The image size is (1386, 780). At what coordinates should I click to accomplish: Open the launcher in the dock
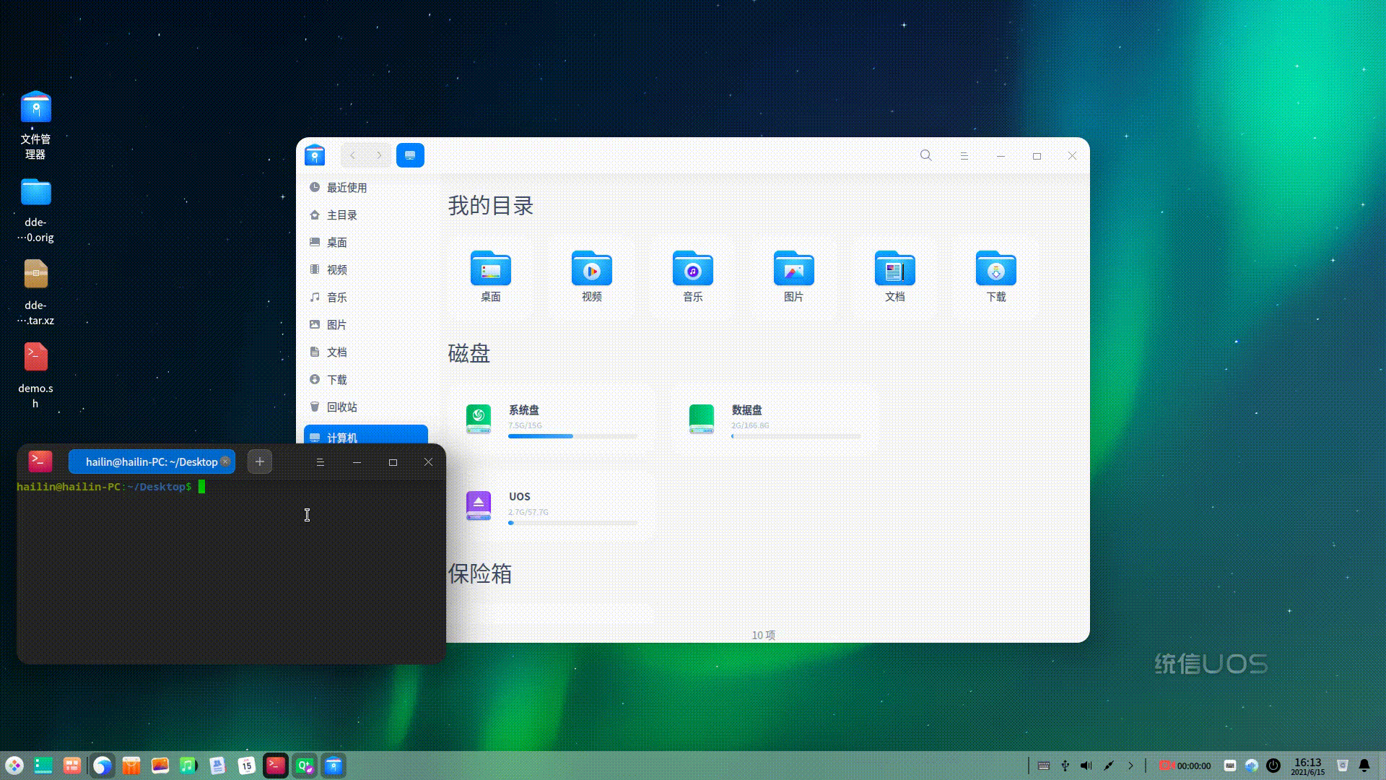tap(14, 766)
